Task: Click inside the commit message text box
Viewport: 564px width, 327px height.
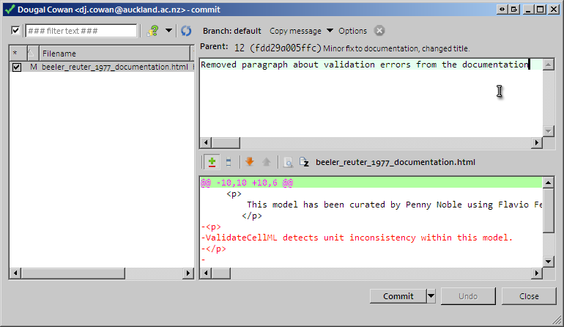Action: pos(371,98)
